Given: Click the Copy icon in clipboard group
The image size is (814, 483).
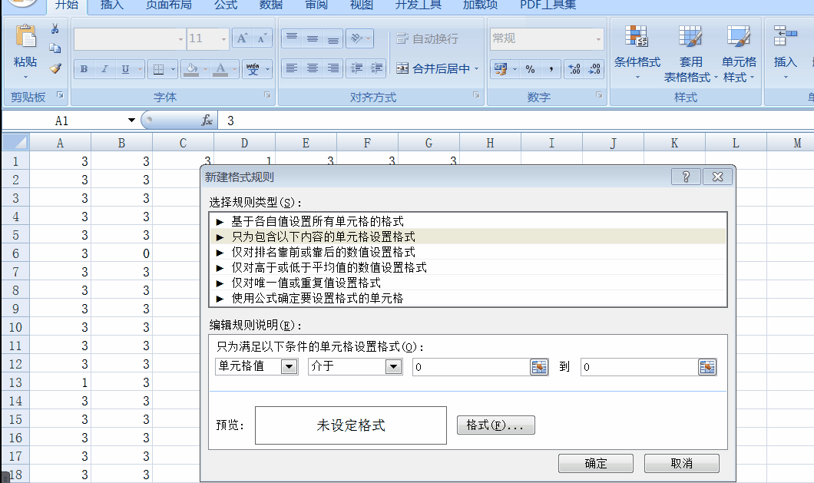Looking at the screenshot, I should 55,48.
